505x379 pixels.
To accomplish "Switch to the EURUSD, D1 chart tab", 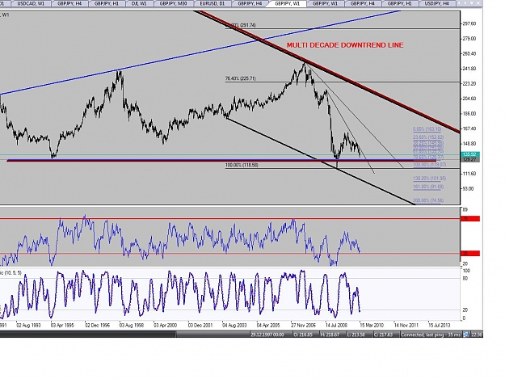I will pyautogui.click(x=212, y=3).
